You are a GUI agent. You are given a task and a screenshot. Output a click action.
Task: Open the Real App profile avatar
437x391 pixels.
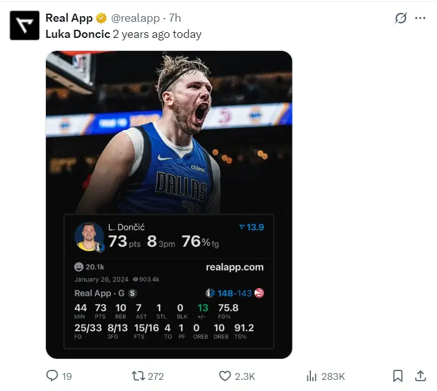pyautogui.click(x=25, y=25)
